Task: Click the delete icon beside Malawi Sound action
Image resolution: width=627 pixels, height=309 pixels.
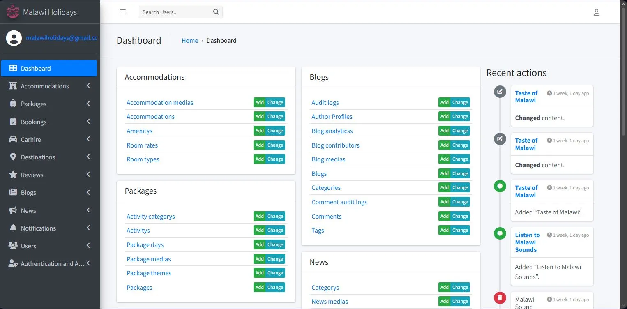Action: (x=500, y=297)
